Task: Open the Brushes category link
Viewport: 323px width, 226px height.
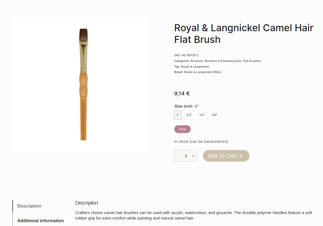Action: (197, 61)
